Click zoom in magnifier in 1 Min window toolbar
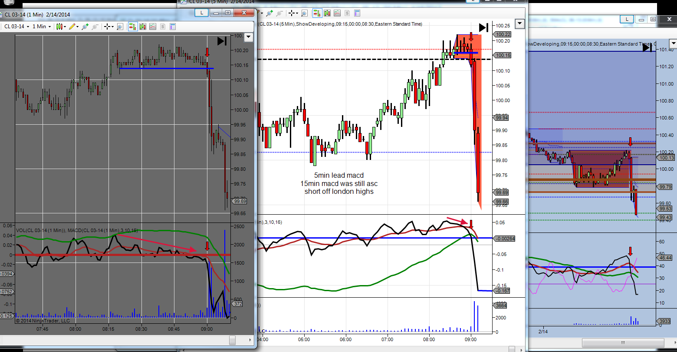This screenshot has width=677, height=352. pos(84,27)
